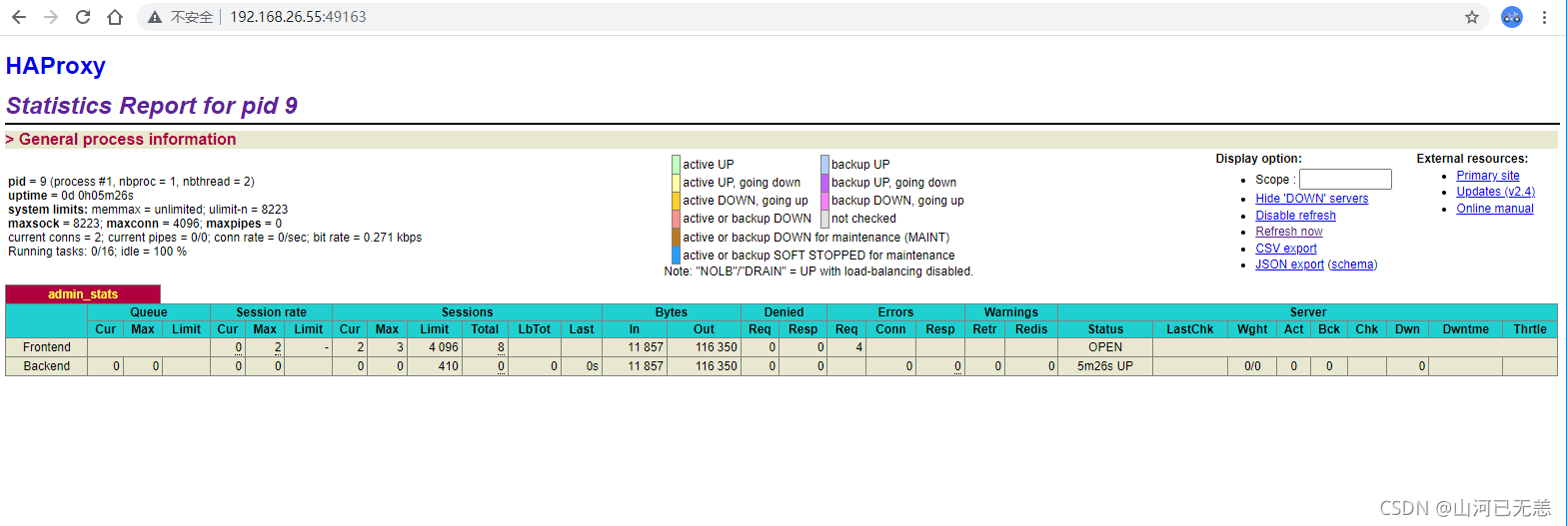Click the Dwntme column header
Viewport: 1567px width, 526px height.
point(1465,329)
